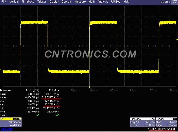Viewport: 178px width, 132px height.
Task: Open the Vertical menu
Action: [x=14, y=2]
